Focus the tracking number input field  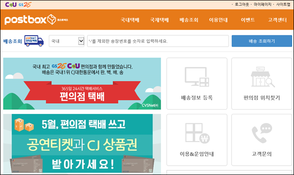(158, 41)
